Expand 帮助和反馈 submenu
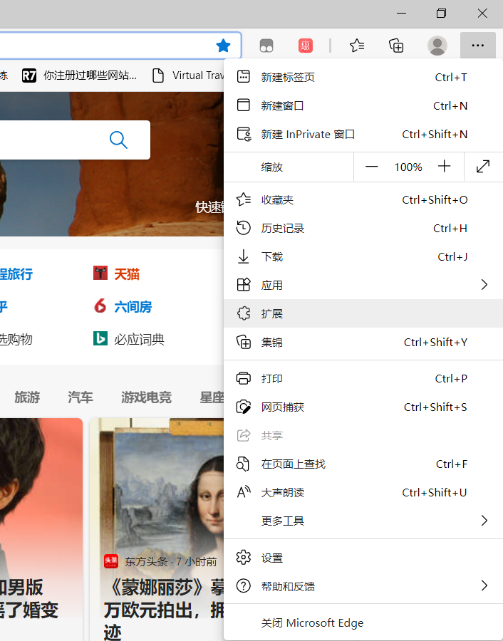This screenshot has height=641, width=503. point(363,586)
